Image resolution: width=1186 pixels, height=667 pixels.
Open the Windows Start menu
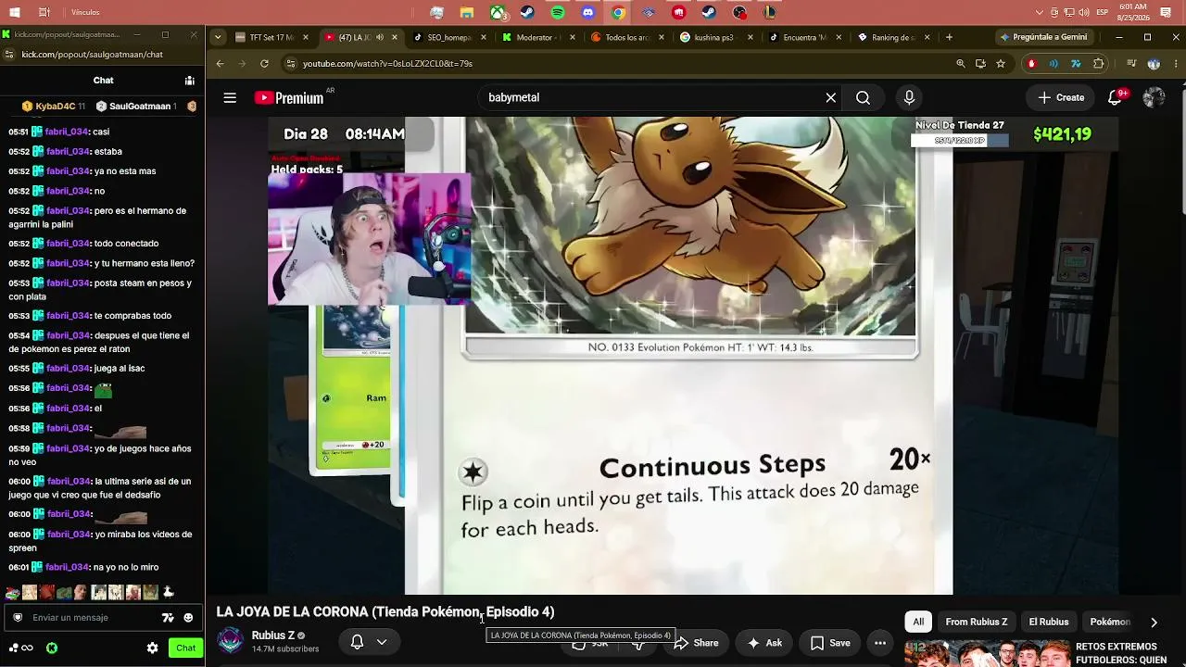point(13,12)
